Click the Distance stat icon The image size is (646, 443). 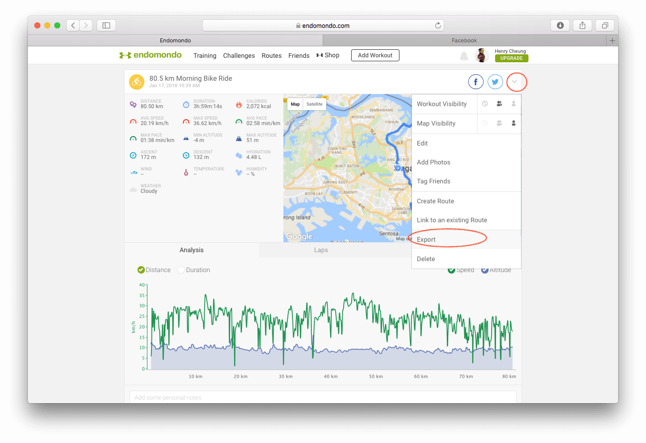point(133,105)
